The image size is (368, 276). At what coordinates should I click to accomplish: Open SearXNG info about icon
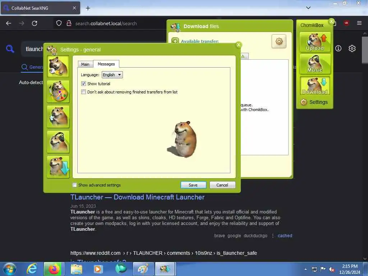pos(338,49)
